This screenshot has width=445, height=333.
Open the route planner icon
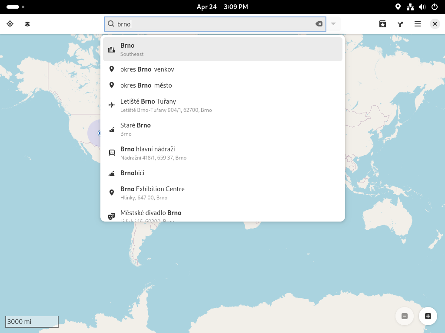coord(400,24)
